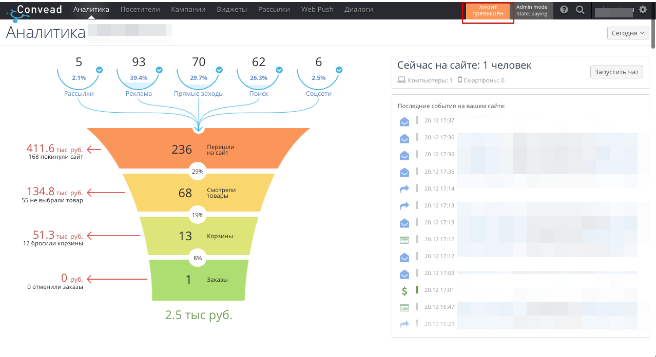Click the orange лимит превышен button

coord(488,11)
